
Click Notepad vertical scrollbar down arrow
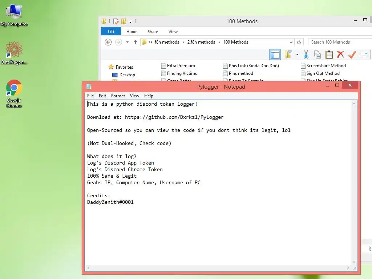[354, 262]
